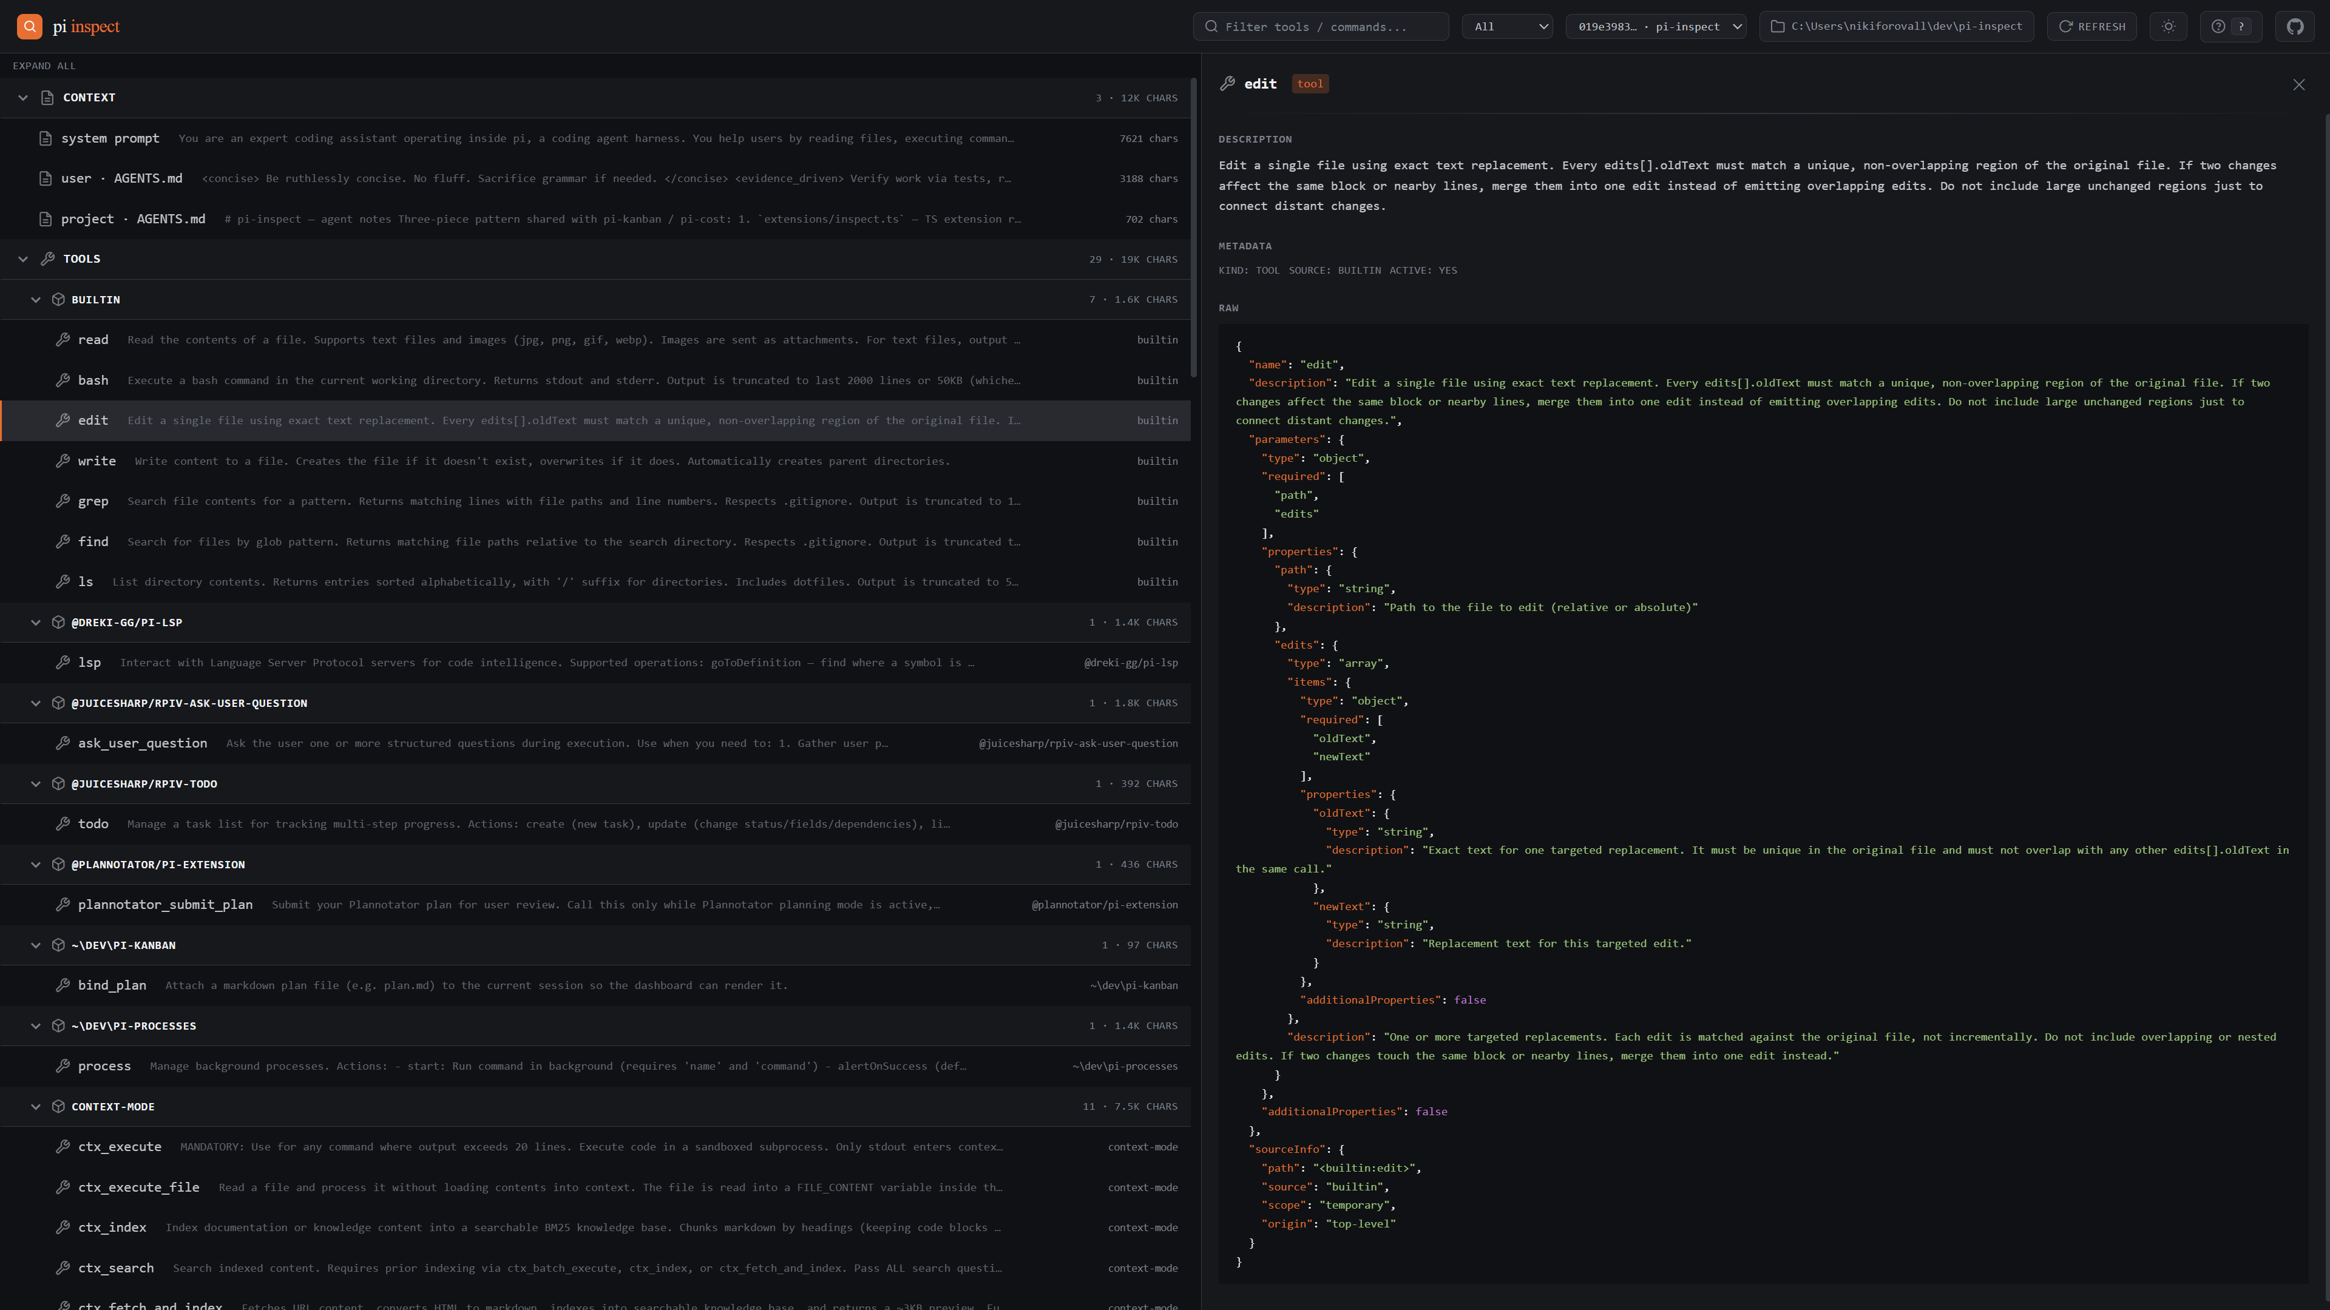2330x1310 pixels.
Task: Click the orange tool badge in detail header
Action: pos(1310,84)
